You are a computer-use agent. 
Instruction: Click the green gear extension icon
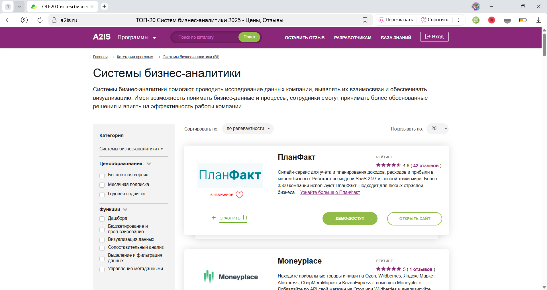pos(476,20)
